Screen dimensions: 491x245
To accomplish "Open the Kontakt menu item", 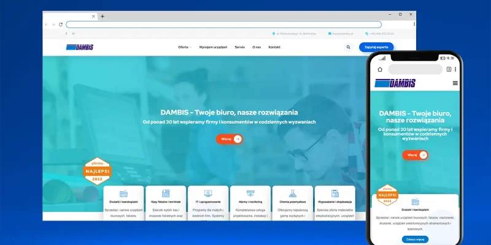I will pos(274,47).
